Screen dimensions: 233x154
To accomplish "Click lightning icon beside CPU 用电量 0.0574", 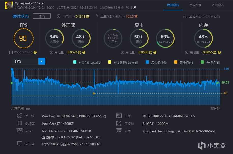I will [51, 52].
